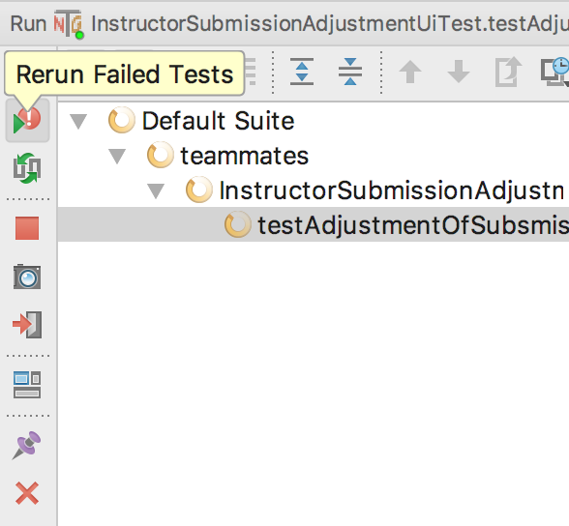This screenshot has height=526, width=569.
Task: Expand all test tree nodes
Action: (x=302, y=72)
